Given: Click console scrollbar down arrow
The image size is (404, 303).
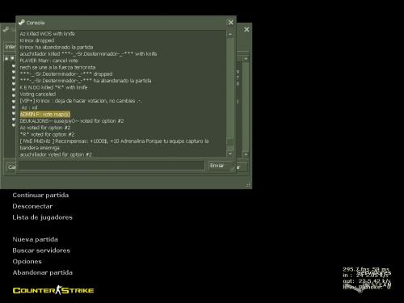Looking at the screenshot, I should click(229, 154).
